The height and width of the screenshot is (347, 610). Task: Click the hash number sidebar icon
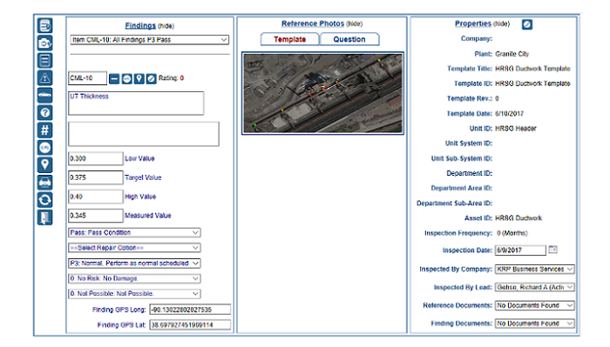point(44,130)
